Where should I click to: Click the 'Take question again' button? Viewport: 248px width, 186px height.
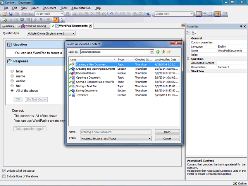[30, 129]
